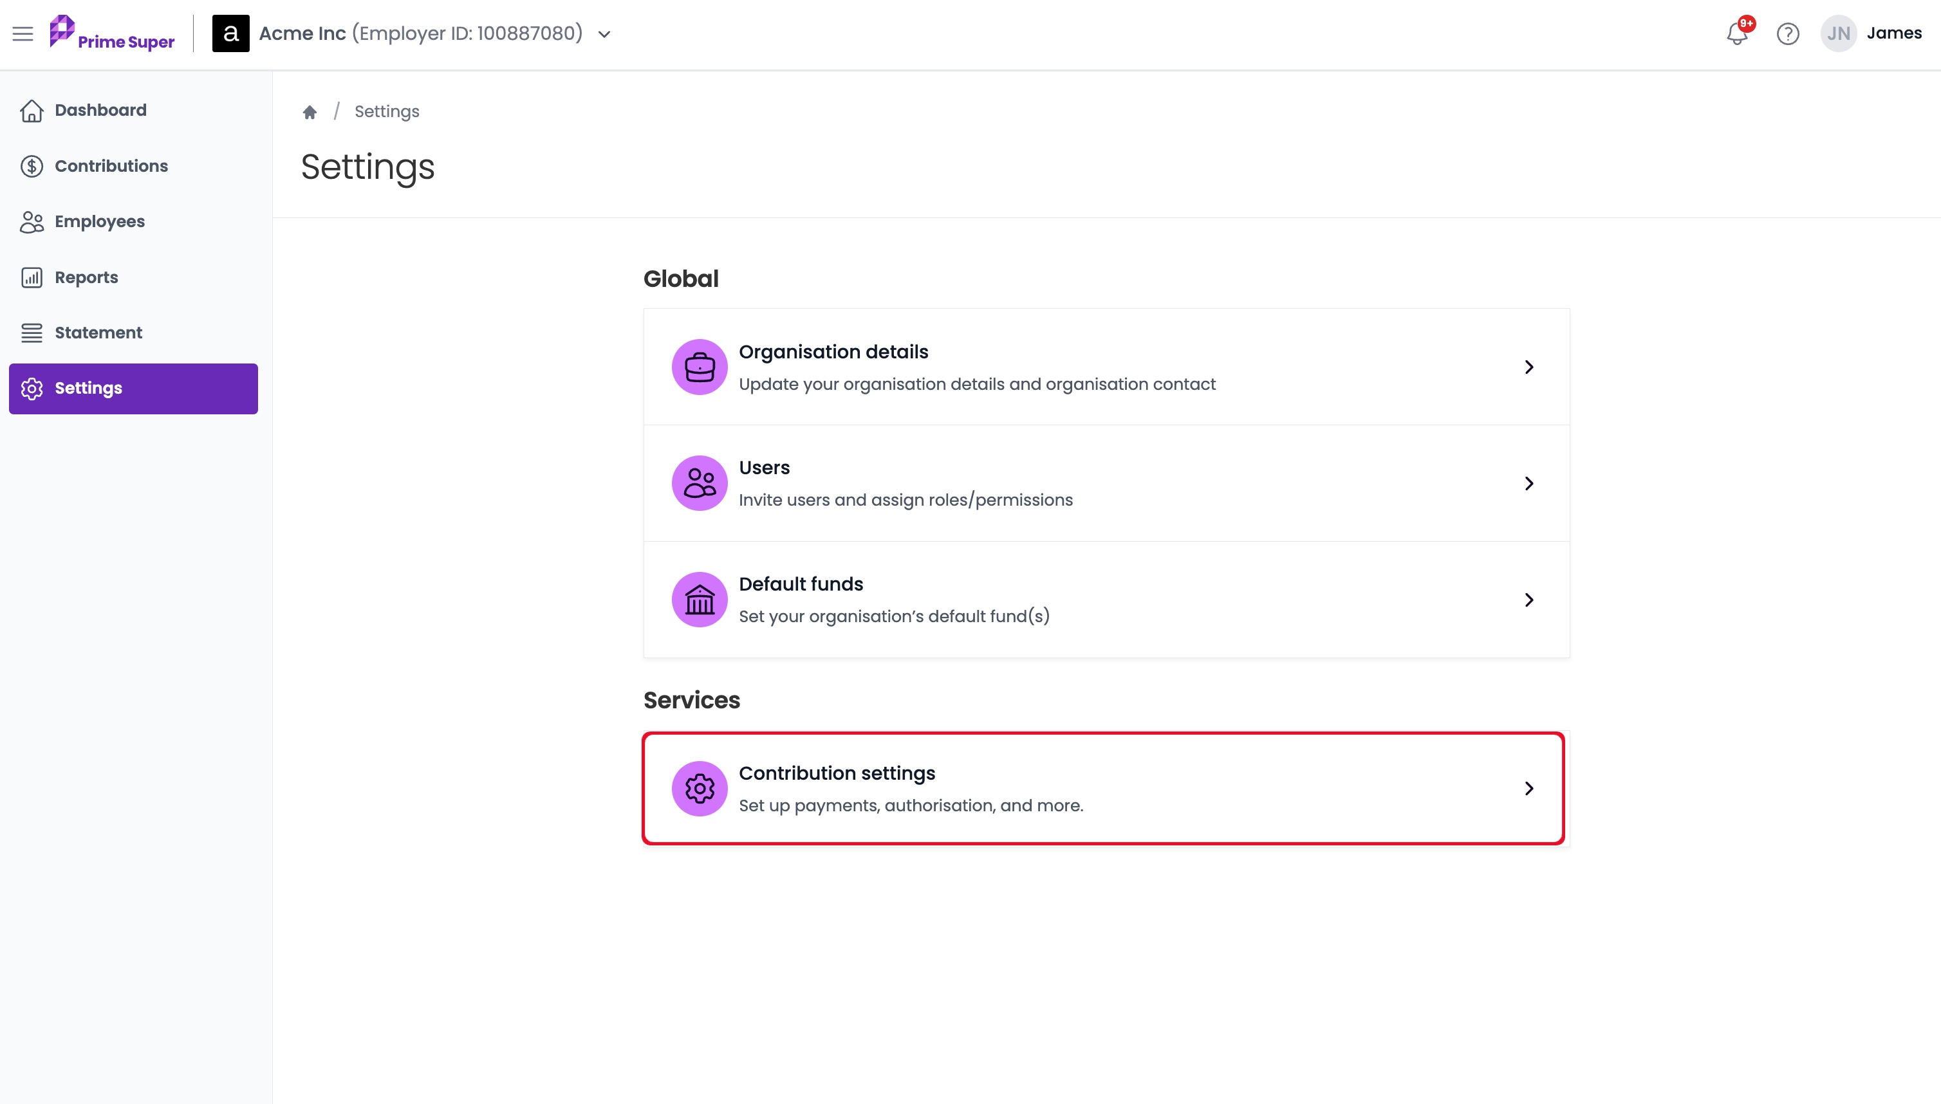Image resolution: width=1941 pixels, height=1104 pixels.
Task: Click the Organisation details briefcase icon
Action: tap(700, 367)
